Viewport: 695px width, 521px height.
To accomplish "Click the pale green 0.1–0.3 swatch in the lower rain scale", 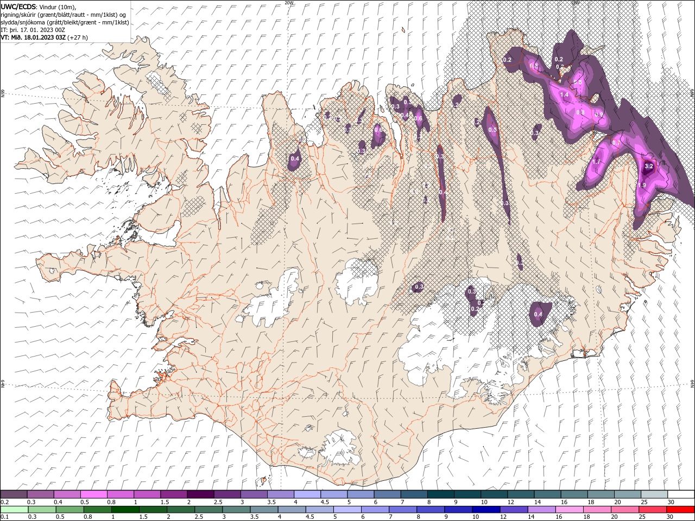I will 14,510.
